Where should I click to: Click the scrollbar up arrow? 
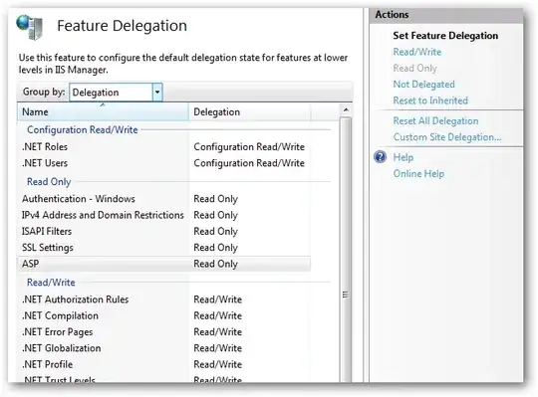pyautogui.click(x=346, y=110)
